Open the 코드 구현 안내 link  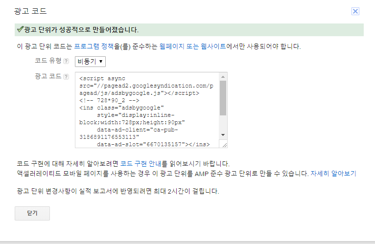pos(141,164)
